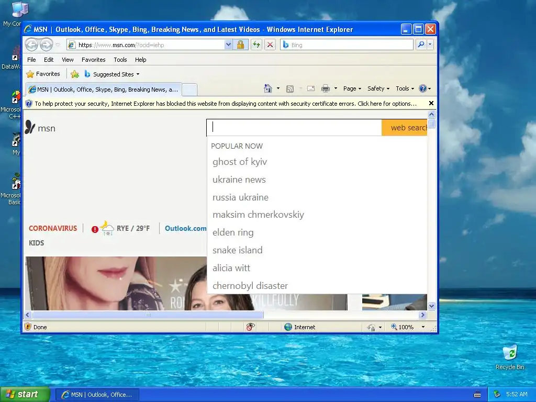Click the Forward navigation arrow
Screen dimensions: 536x402
point(46,45)
